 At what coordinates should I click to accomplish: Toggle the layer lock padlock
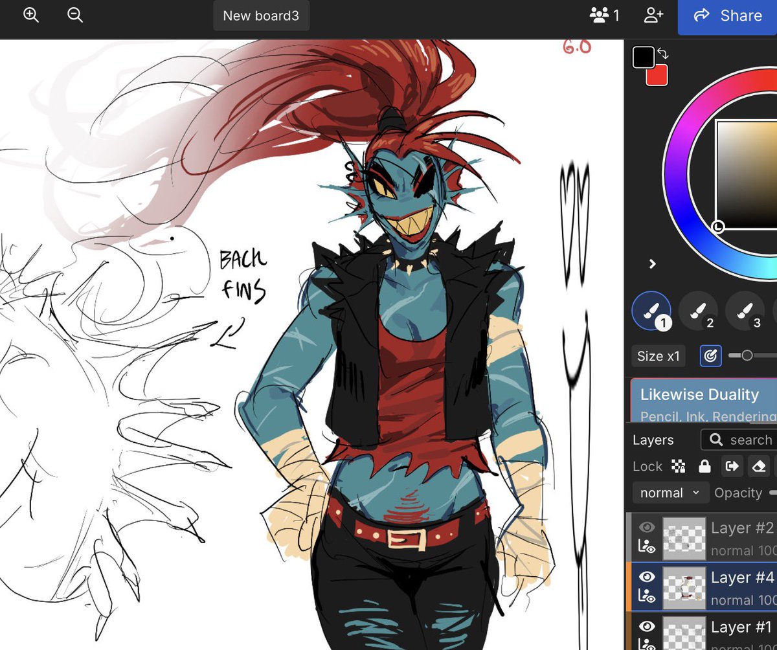[x=704, y=466]
